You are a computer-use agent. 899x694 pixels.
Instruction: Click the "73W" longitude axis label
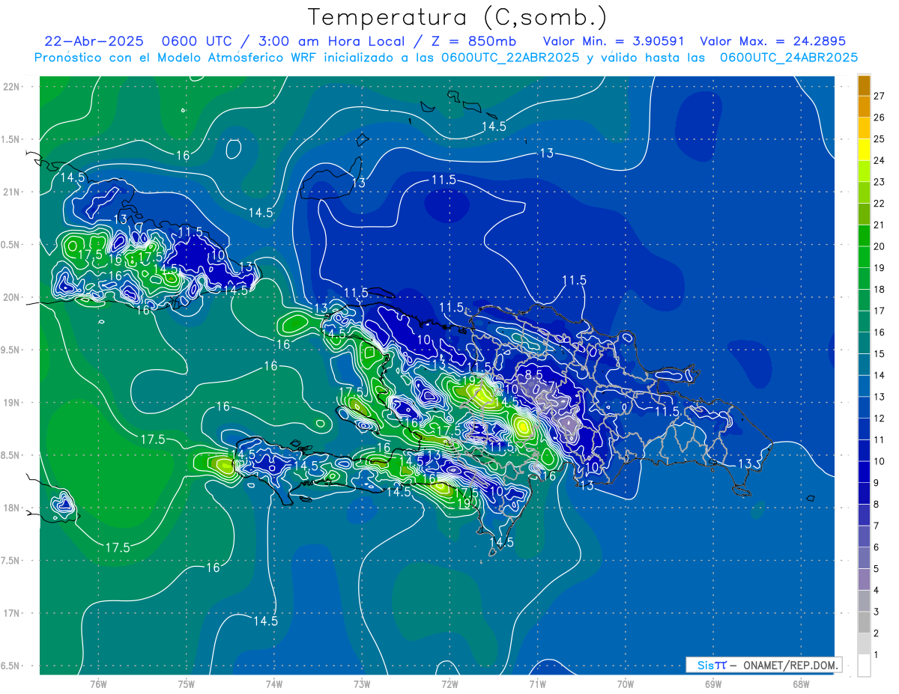point(362,684)
